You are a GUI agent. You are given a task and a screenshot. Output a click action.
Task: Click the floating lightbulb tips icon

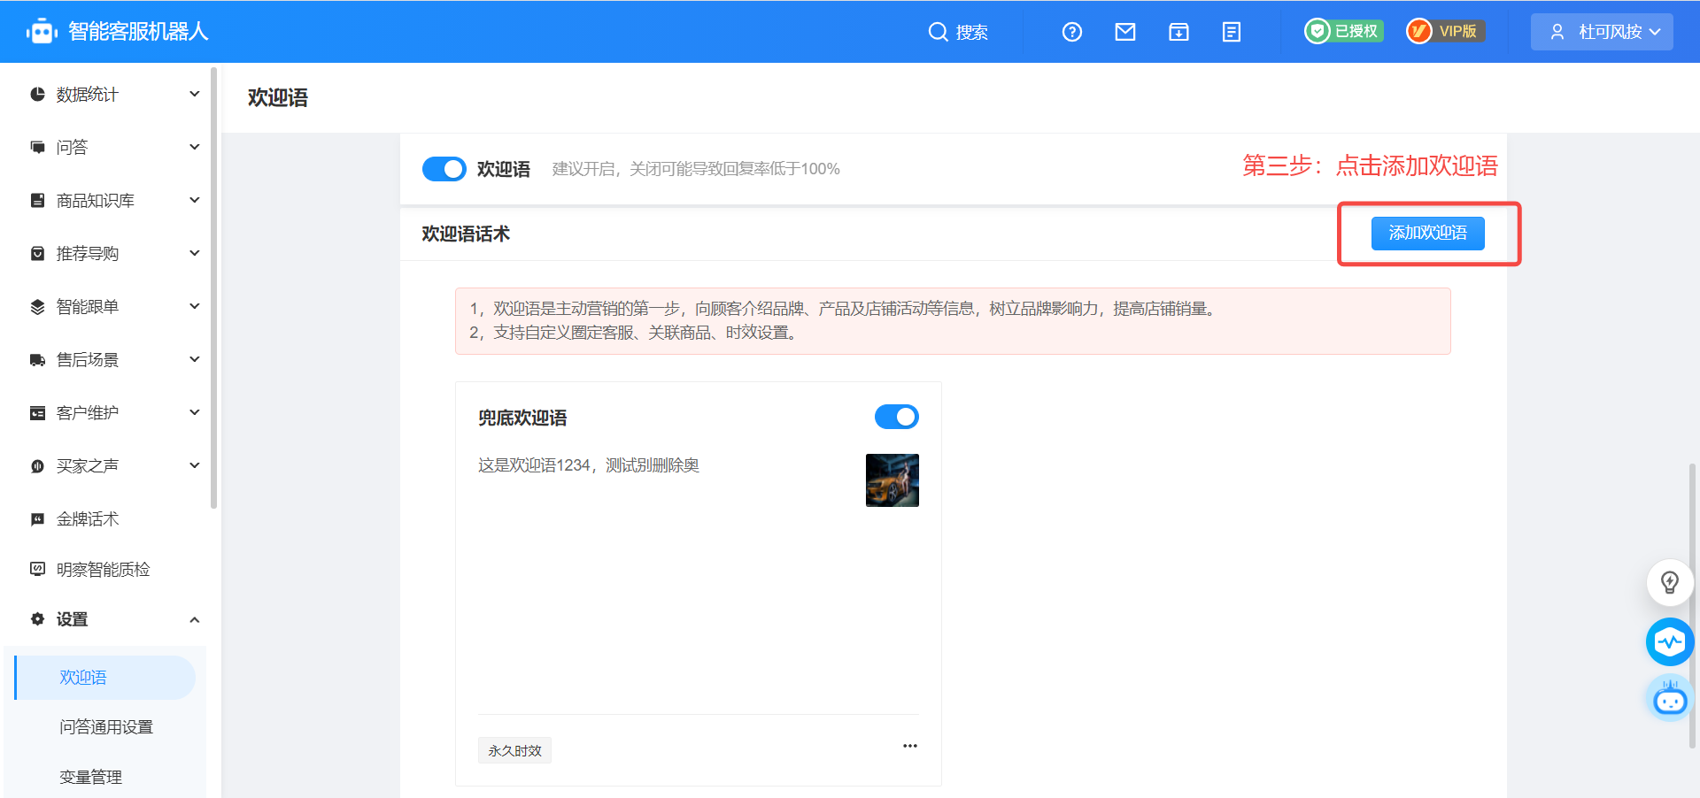[x=1670, y=582]
